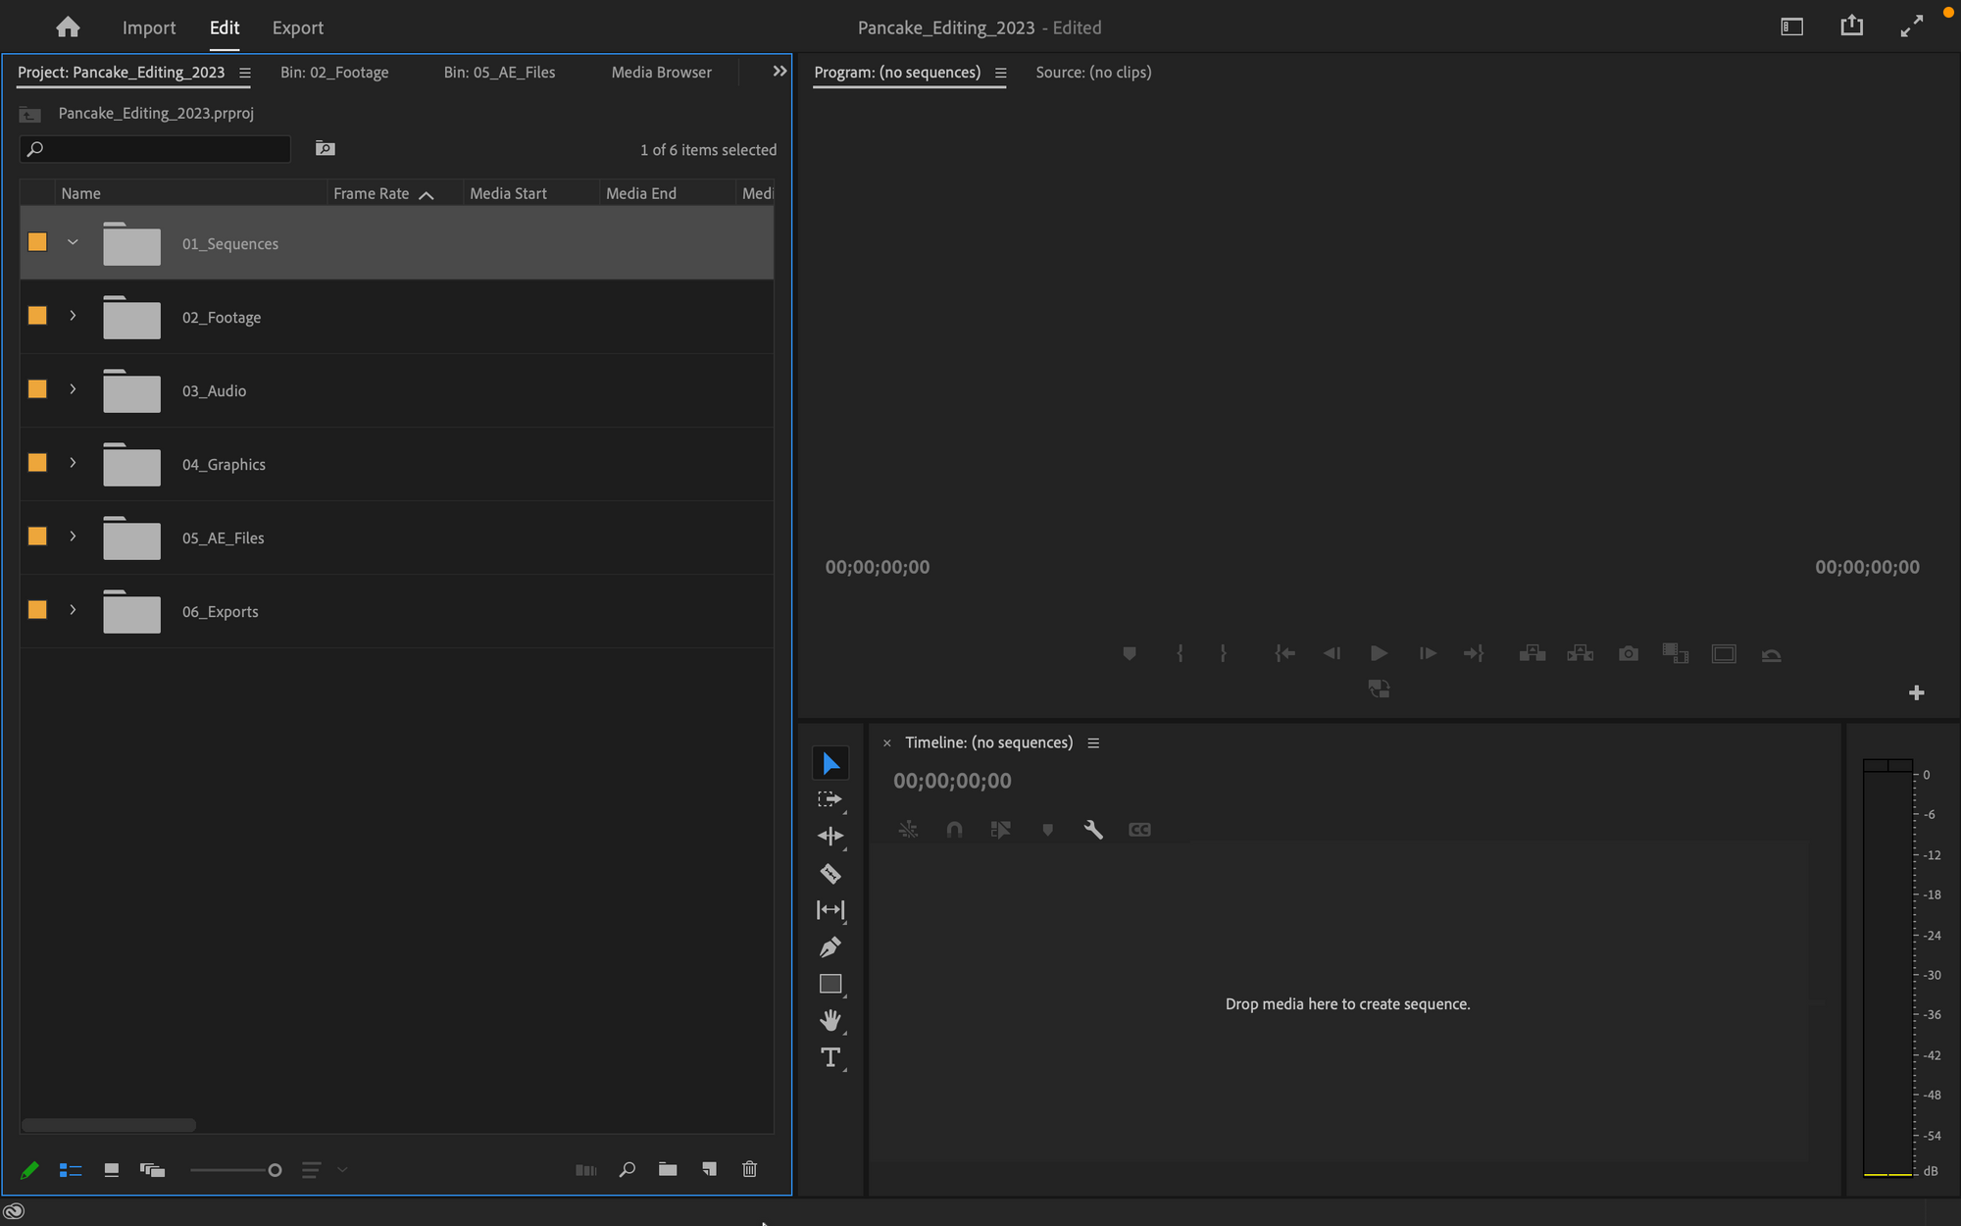
Task: Open the Edit menu in menu bar
Action: pyautogui.click(x=225, y=26)
